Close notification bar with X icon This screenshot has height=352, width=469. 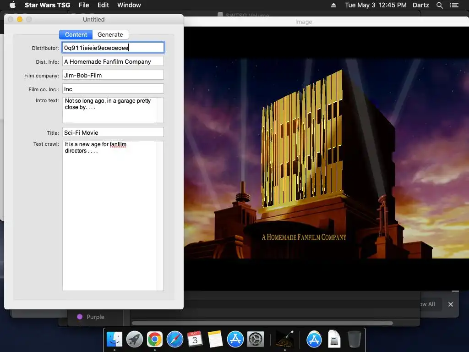pos(451,304)
